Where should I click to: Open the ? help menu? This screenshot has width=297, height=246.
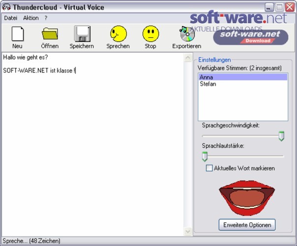pyautogui.click(x=46, y=18)
